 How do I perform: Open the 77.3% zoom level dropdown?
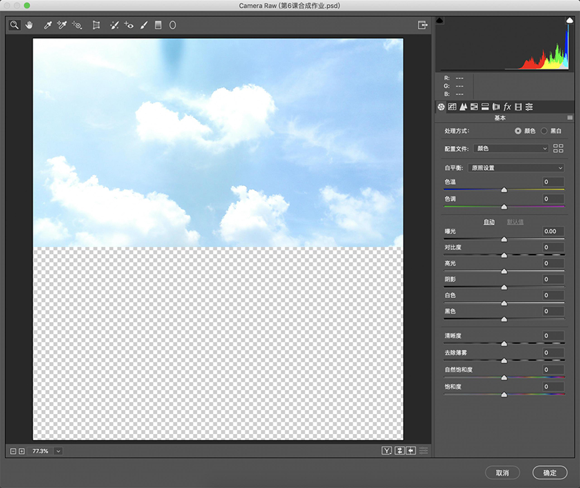pos(59,451)
